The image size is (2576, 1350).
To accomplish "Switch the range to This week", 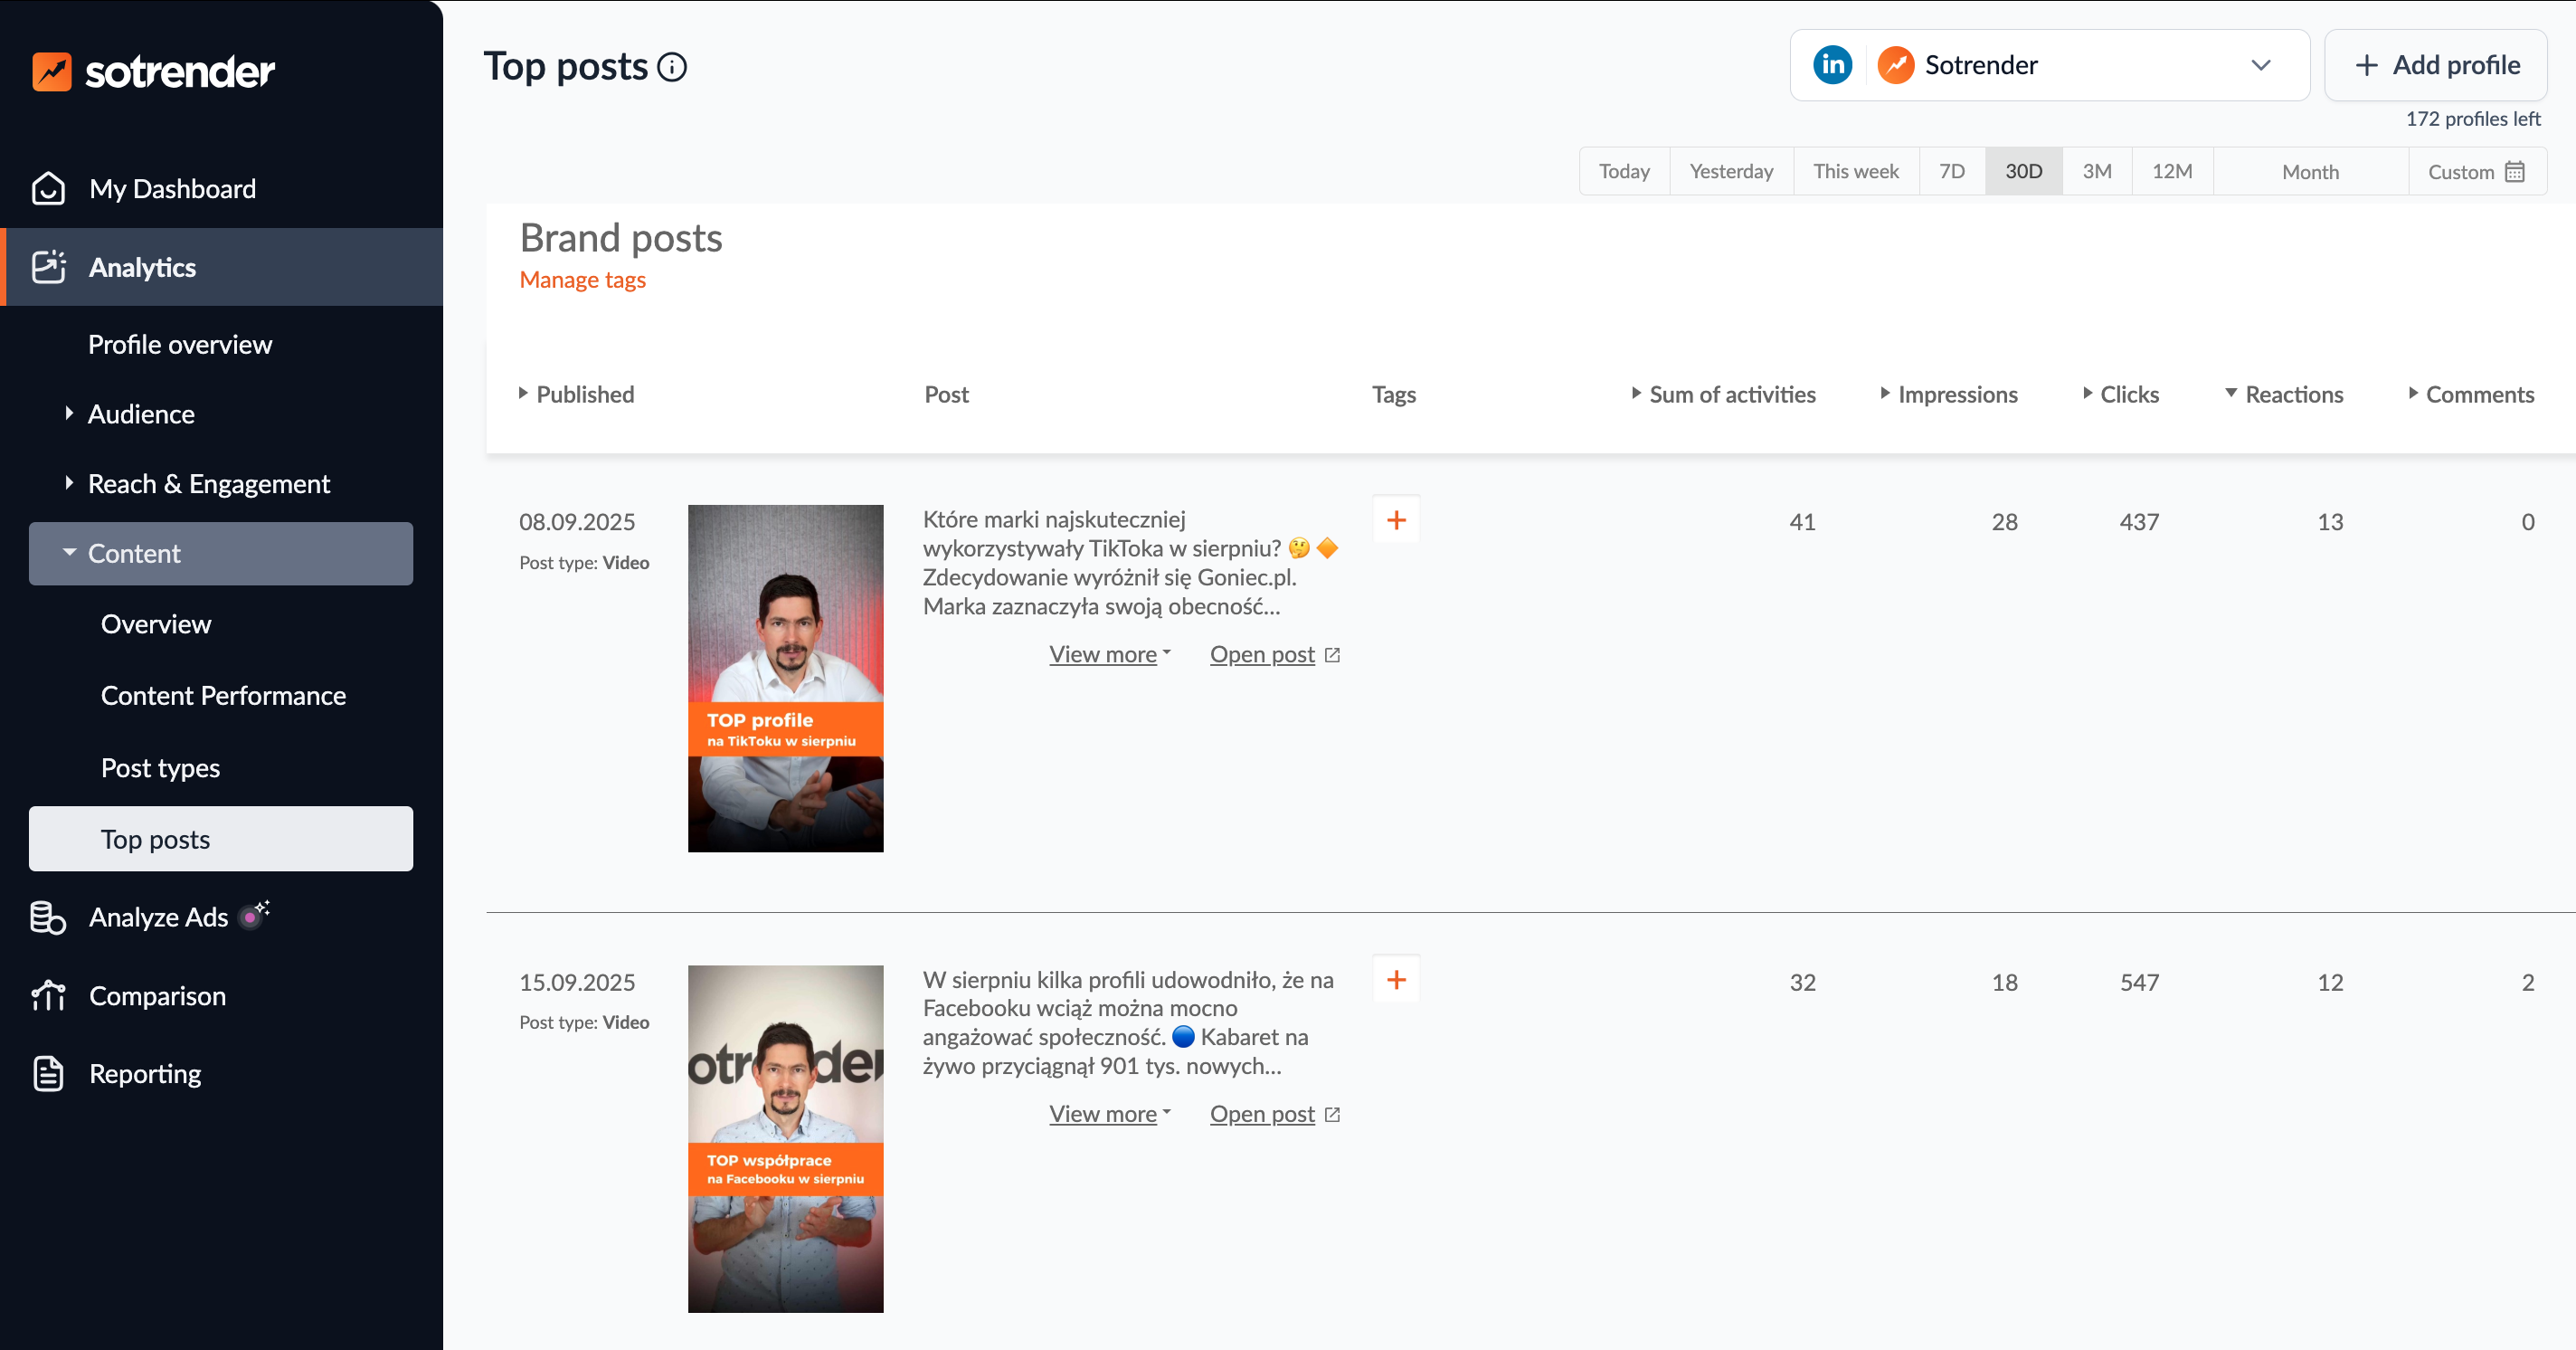I will pyautogui.click(x=1855, y=172).
